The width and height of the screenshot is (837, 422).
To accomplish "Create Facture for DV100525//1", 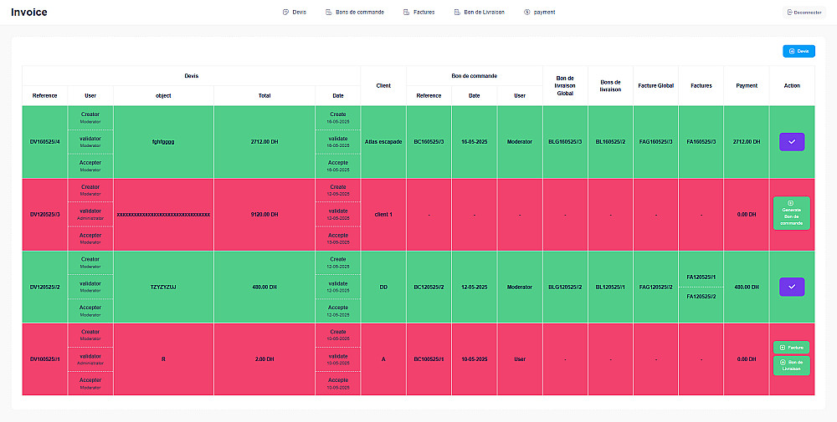I will click(791, 347).
